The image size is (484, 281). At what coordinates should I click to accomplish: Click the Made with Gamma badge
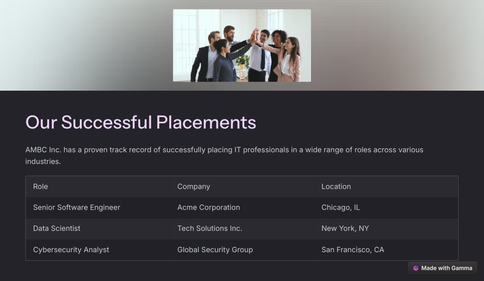(442, 268)
